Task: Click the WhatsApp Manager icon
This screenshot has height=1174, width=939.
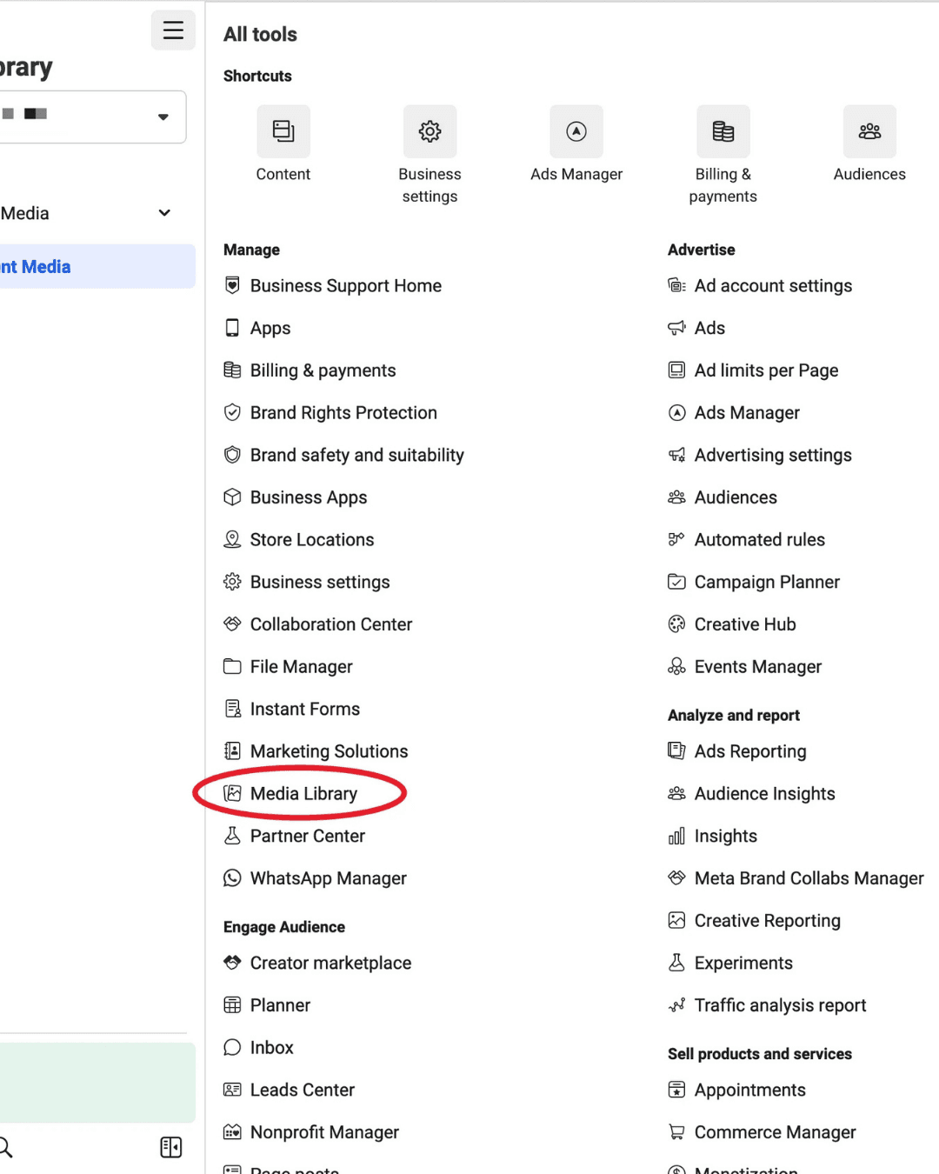Action: click(x=232, y=877)
